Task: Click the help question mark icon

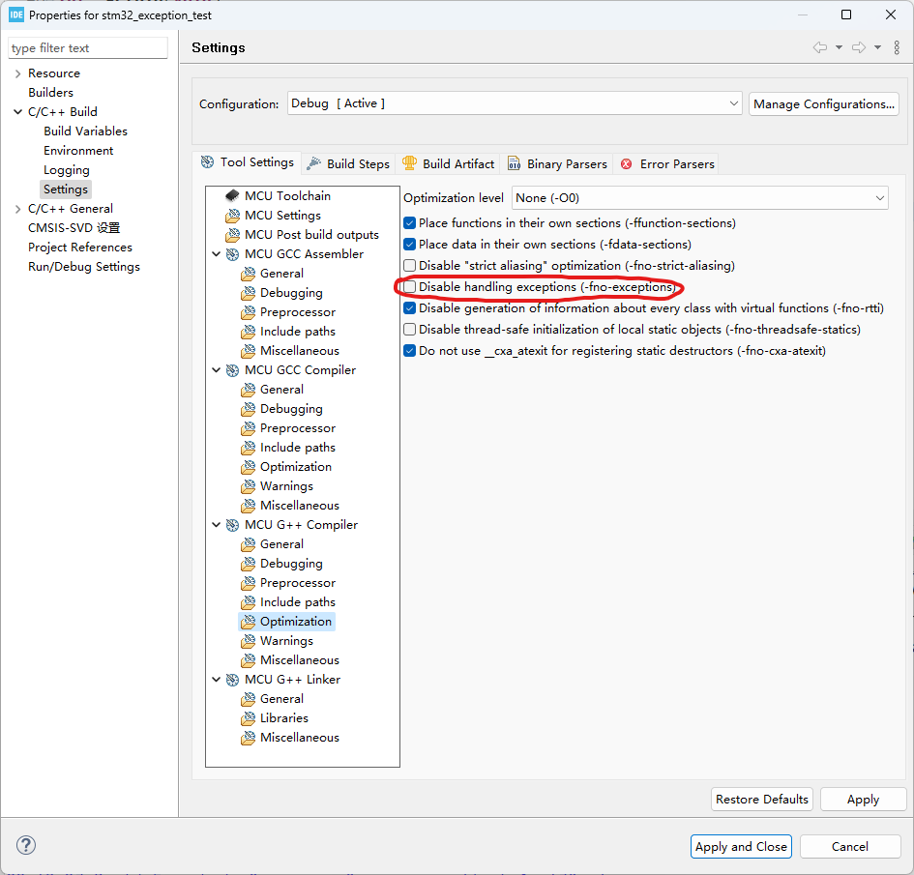Action: pos(26,845)
